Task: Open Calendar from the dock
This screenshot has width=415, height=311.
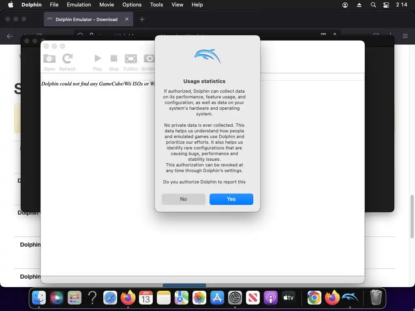Action: click(x=146, y=298)
